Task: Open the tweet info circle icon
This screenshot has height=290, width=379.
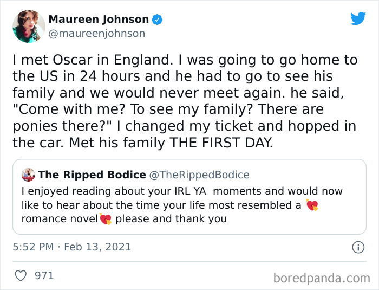Action: [358, 247]
